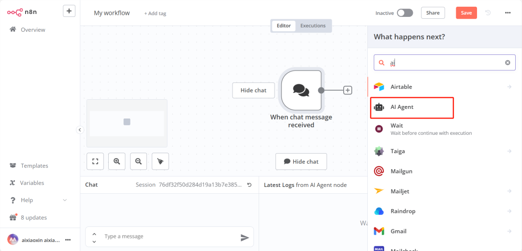Select the Mailgun node

click(x=445, y=172)
